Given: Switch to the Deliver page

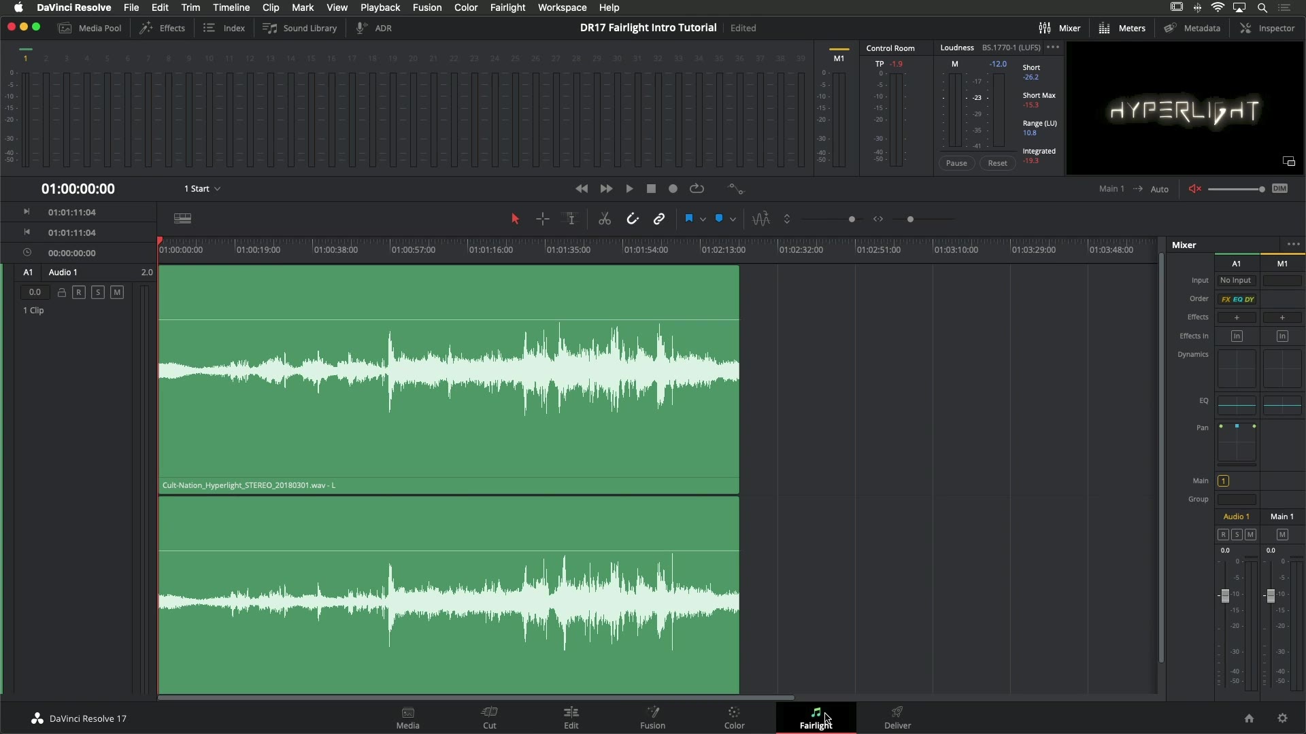Looking at the screenshot, I should [x=898, y=718].
